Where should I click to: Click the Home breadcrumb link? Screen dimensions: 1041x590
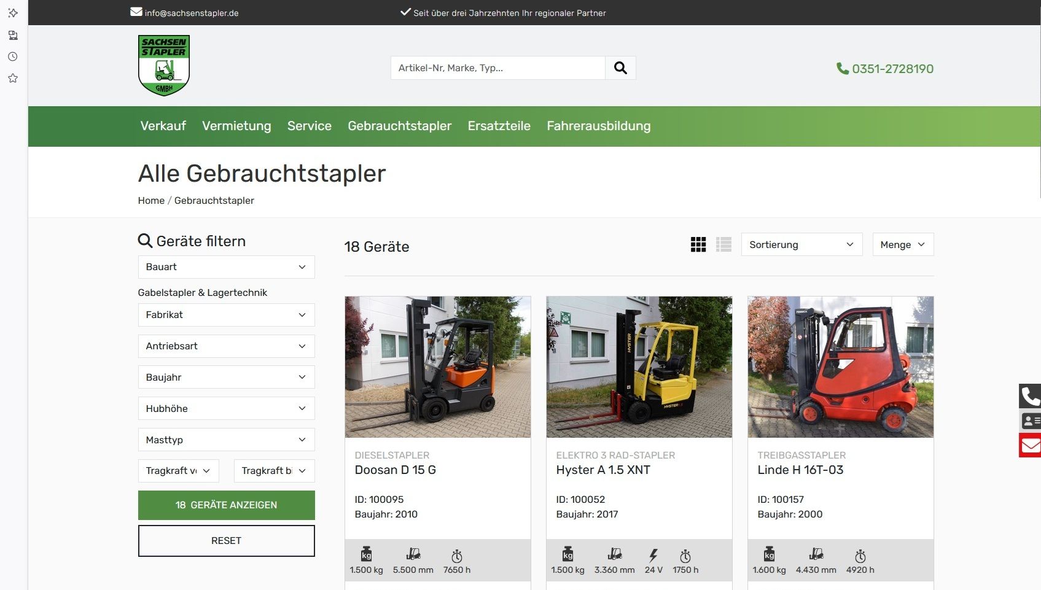tap(151, 201)
